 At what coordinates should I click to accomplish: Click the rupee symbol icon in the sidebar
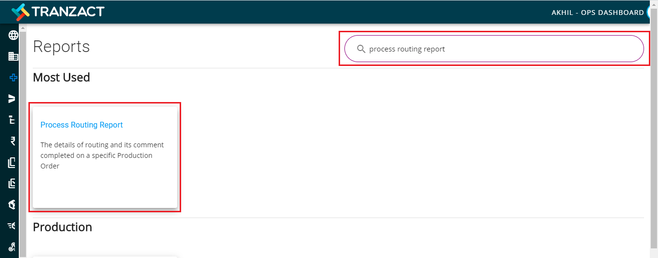click(x=13, y=141)
